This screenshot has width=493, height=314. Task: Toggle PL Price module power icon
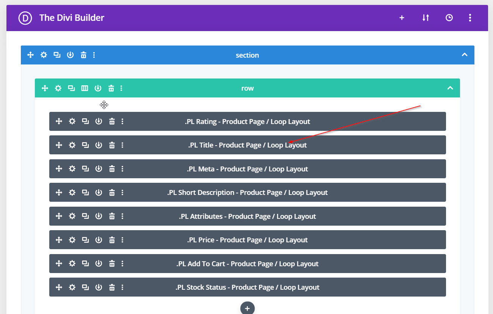pyautogui.click(x=99, y=240)
